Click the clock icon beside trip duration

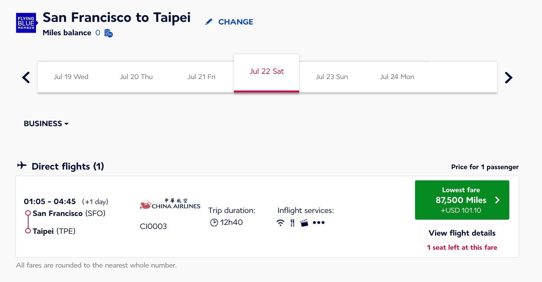click(x=214, y=223)
